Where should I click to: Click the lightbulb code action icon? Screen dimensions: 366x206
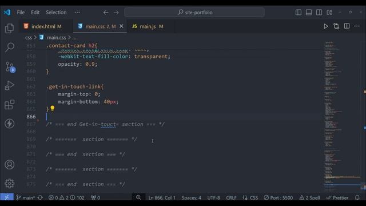(53, 109)
